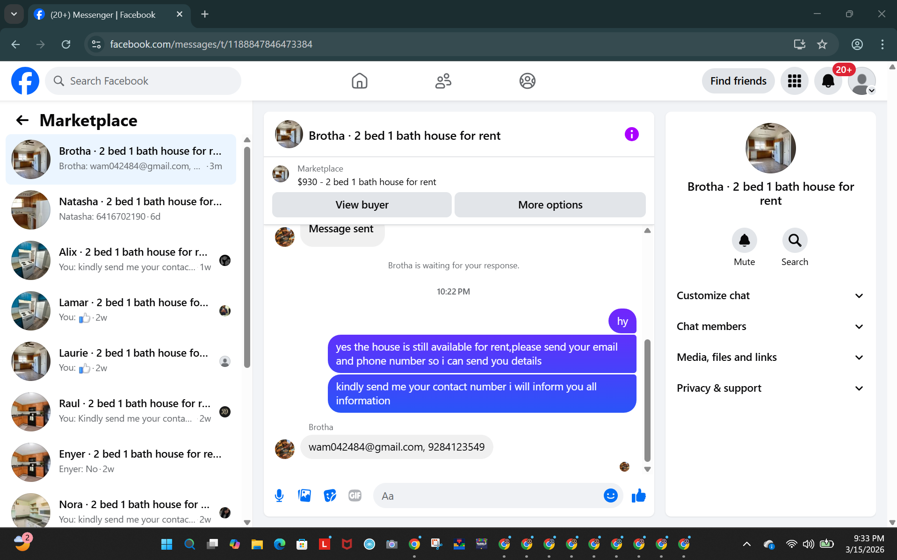Screen dimensions: 897x560
Task: Click the Brotha chat header title
Action: click(x=404, y=136)
